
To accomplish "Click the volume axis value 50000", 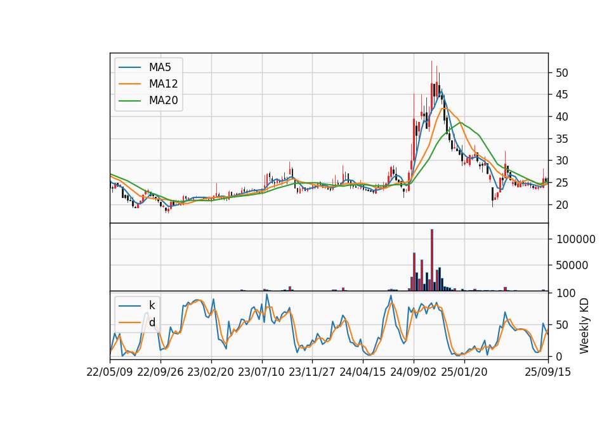I will (572, 266).
